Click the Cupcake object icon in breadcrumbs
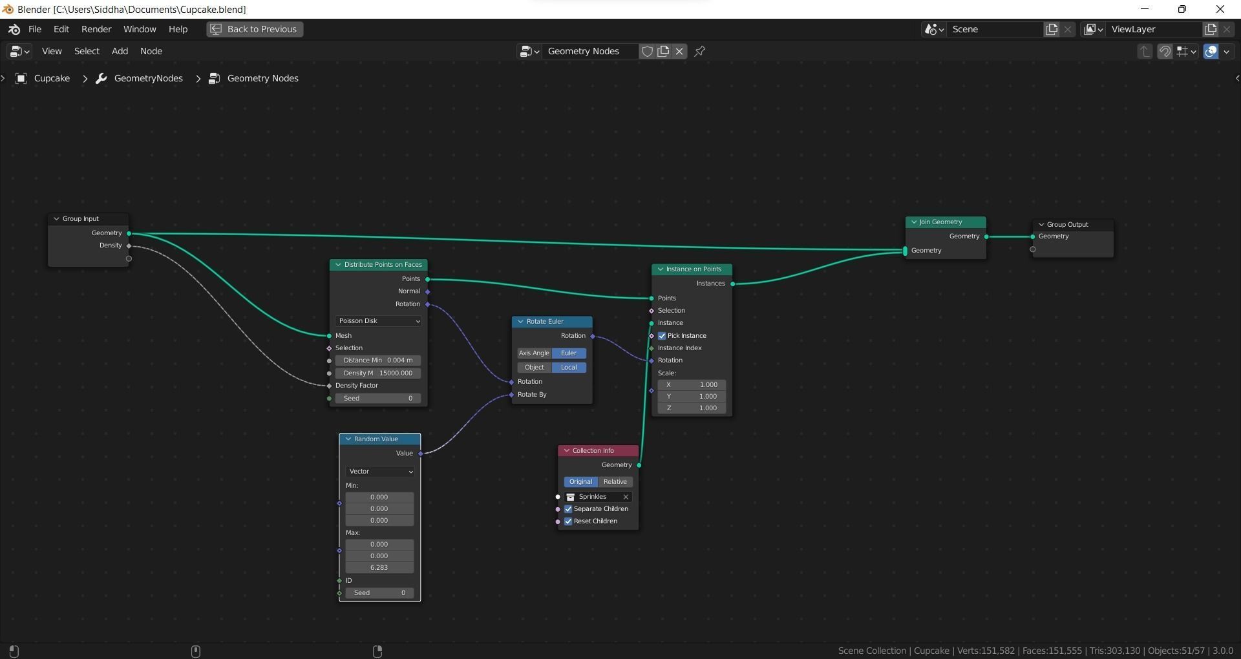This screenshot has width=1241, height=659. tap(21, 78)
